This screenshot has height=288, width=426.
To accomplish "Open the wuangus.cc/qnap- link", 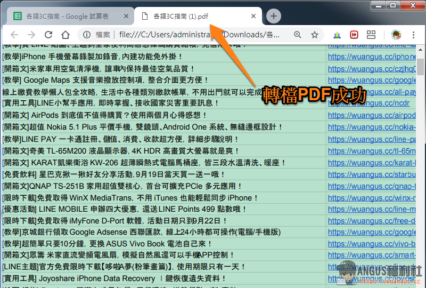I will [371, 186].
